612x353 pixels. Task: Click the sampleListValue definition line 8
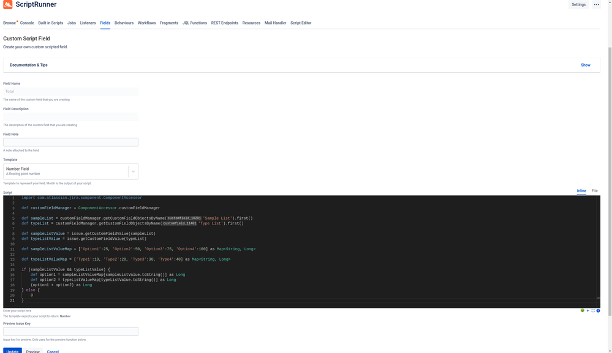[x=88, y=234]
